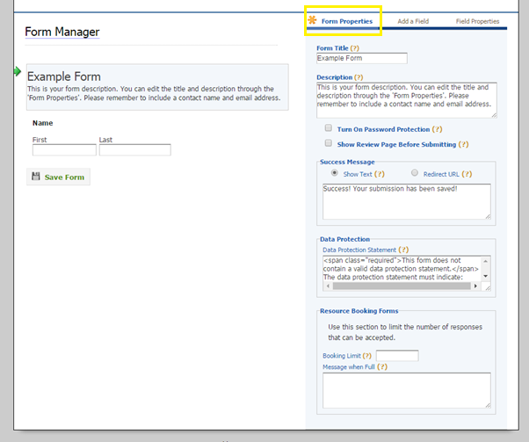Switch to the Add a Field tab

tap(413, 21)
